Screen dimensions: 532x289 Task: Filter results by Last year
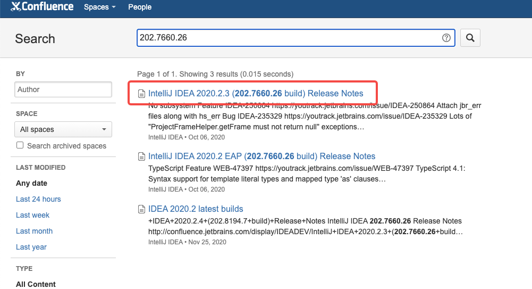point(31,247)
